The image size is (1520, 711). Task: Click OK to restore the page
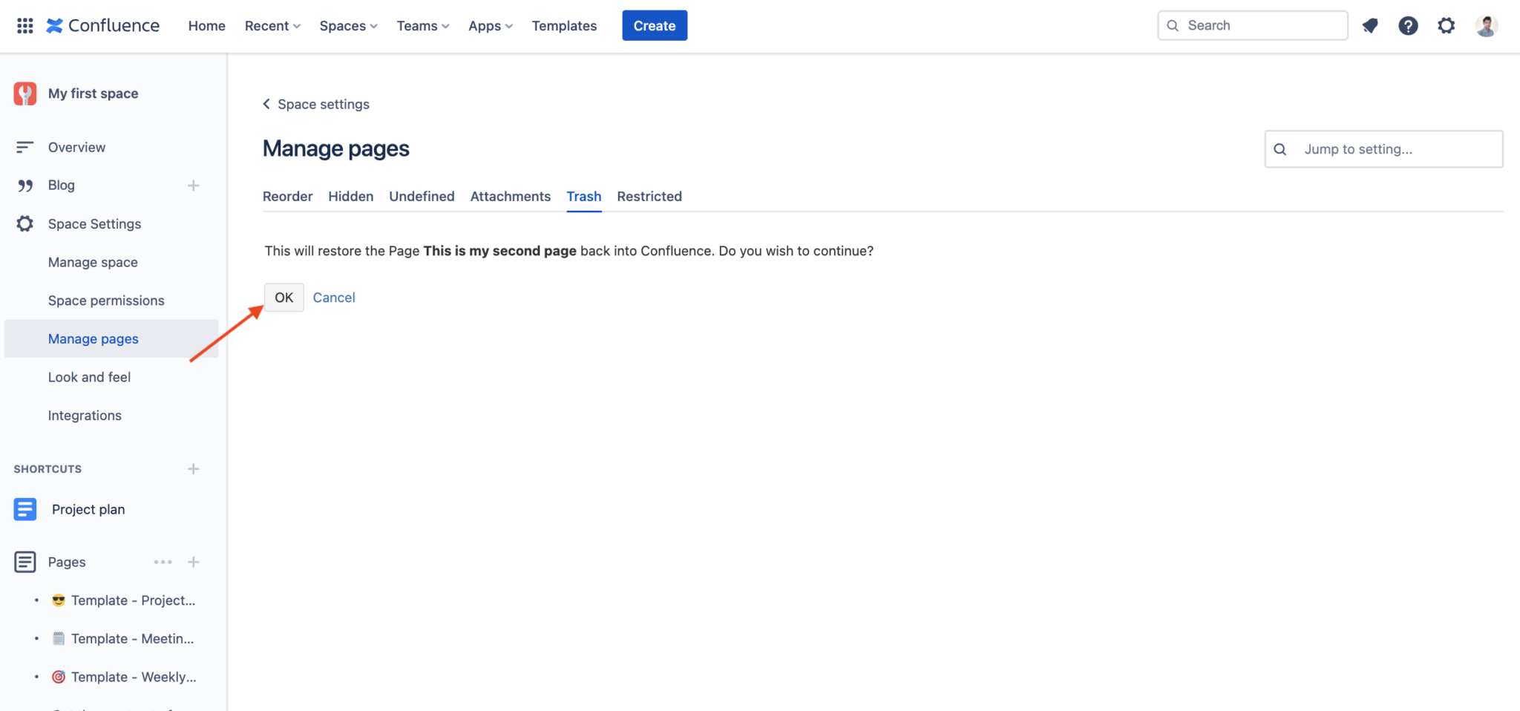pyautogui.click(x=284, y=297)
